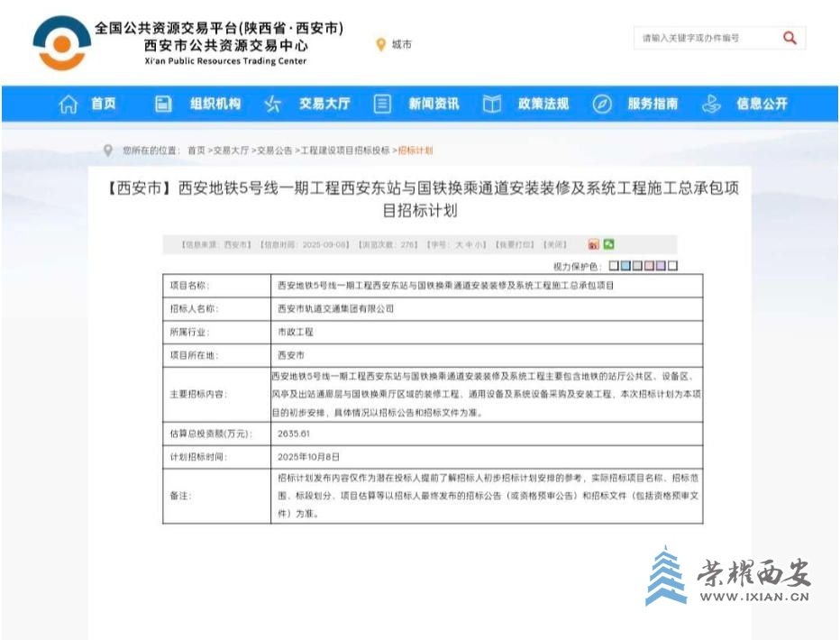Click the organization icon beside 组织机构
This screenshot has width=840, height=640.
click(x=163, y=104)
